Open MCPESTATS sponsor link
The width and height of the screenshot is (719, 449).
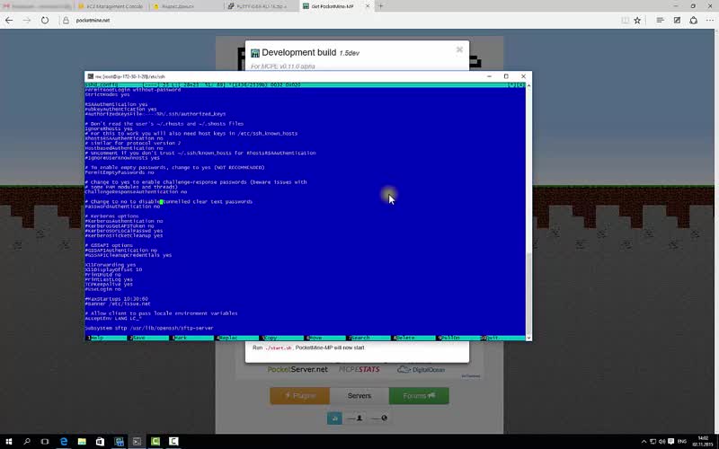pos(359,369)
